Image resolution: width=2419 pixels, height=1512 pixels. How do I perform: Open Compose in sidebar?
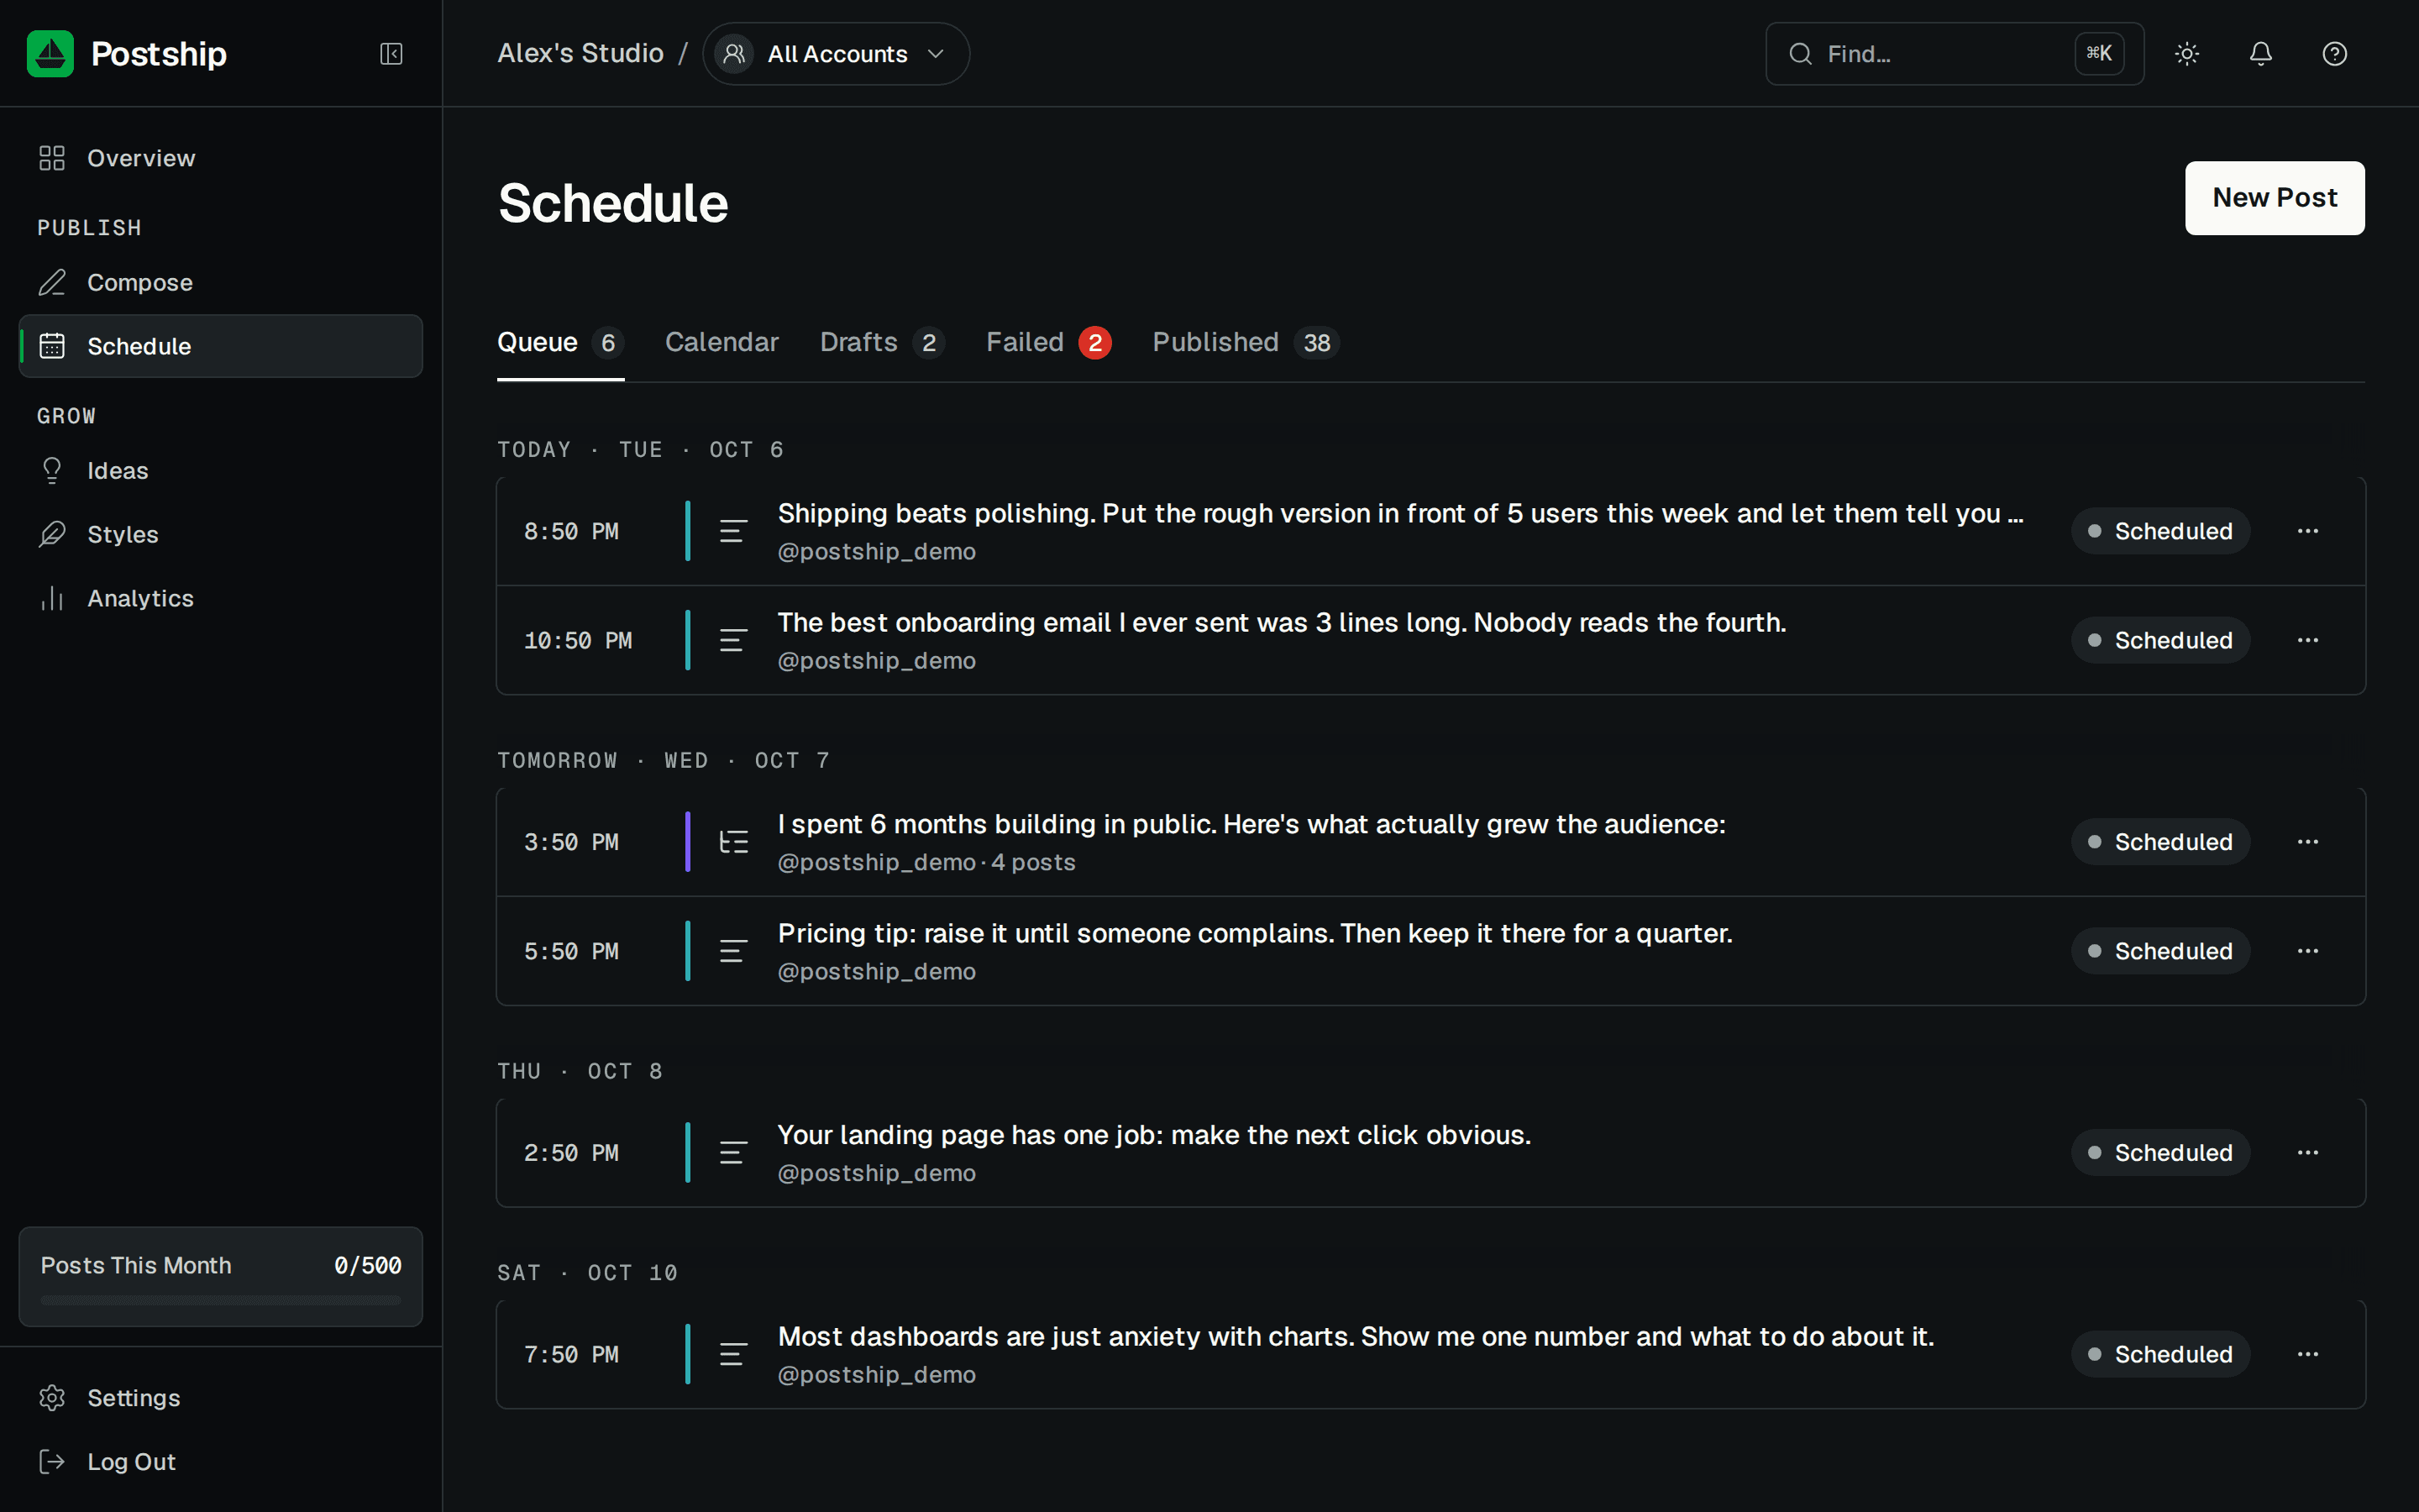coord(220,282)
